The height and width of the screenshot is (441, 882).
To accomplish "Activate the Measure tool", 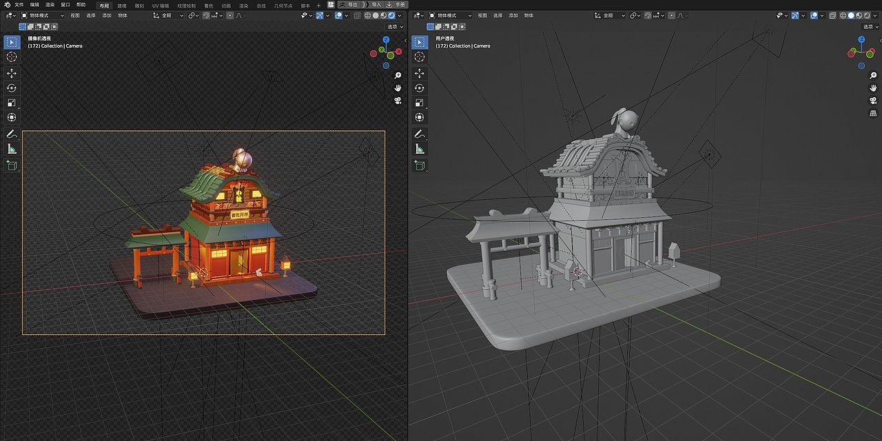I will [x=11, y=150].
